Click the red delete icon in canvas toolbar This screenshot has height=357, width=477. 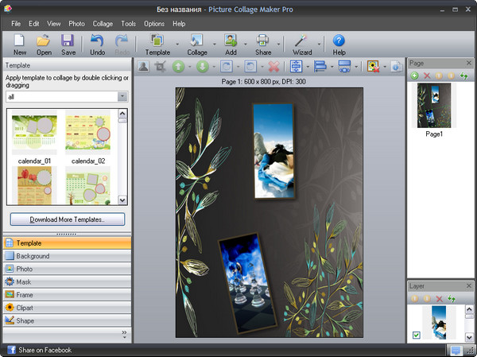click(x=274, y=67)
